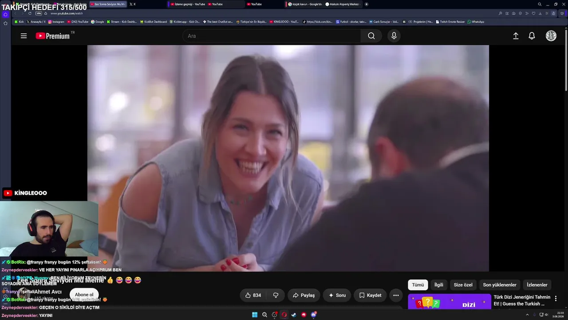Open Discord from the taskbar
This screenshot has width=568, height=320.
click(313, 315)
